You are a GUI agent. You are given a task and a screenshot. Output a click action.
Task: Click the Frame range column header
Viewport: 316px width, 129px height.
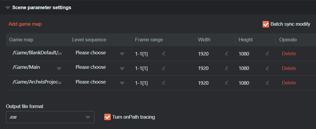pos(149,40)
